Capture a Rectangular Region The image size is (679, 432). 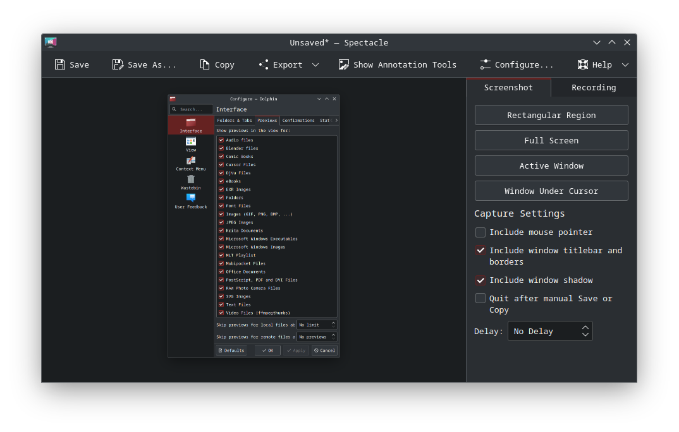[551, 115]
